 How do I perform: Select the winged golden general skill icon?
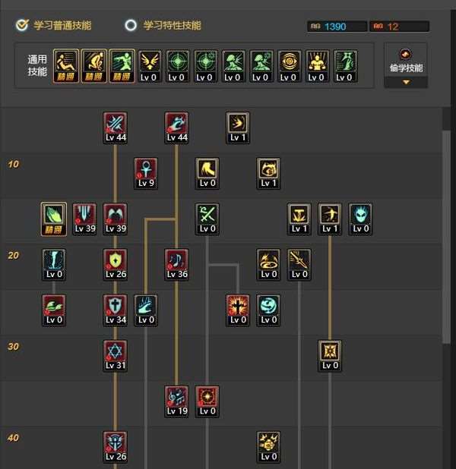click(149, 66)
